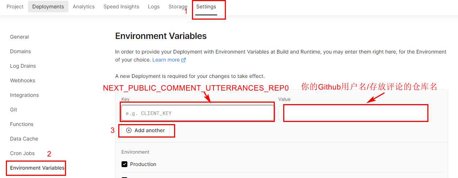Switch to the Project tab

coord(15,7)
